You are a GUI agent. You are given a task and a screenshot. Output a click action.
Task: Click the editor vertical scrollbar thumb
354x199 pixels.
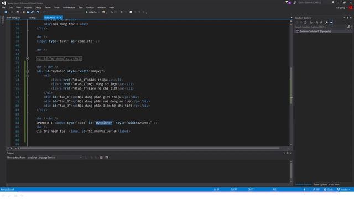[291, 86]
